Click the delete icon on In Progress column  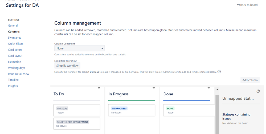154,88
